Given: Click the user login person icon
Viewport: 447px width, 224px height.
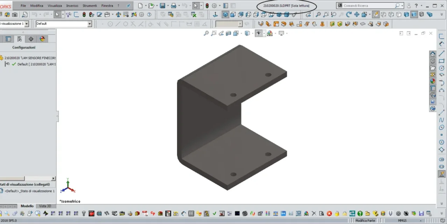Looking at the screenshot, I should point(409,6).
